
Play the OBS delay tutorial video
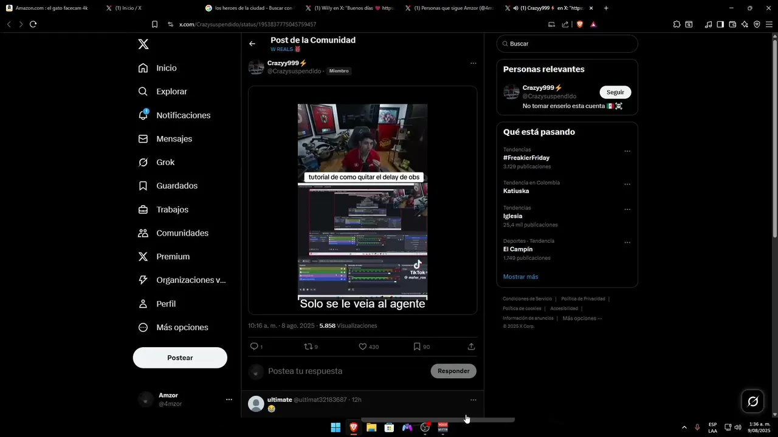[x=362, y=200]
